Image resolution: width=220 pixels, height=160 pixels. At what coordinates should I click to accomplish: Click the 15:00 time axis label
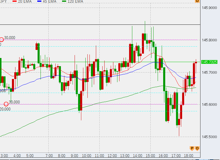[x=151, y=156]
